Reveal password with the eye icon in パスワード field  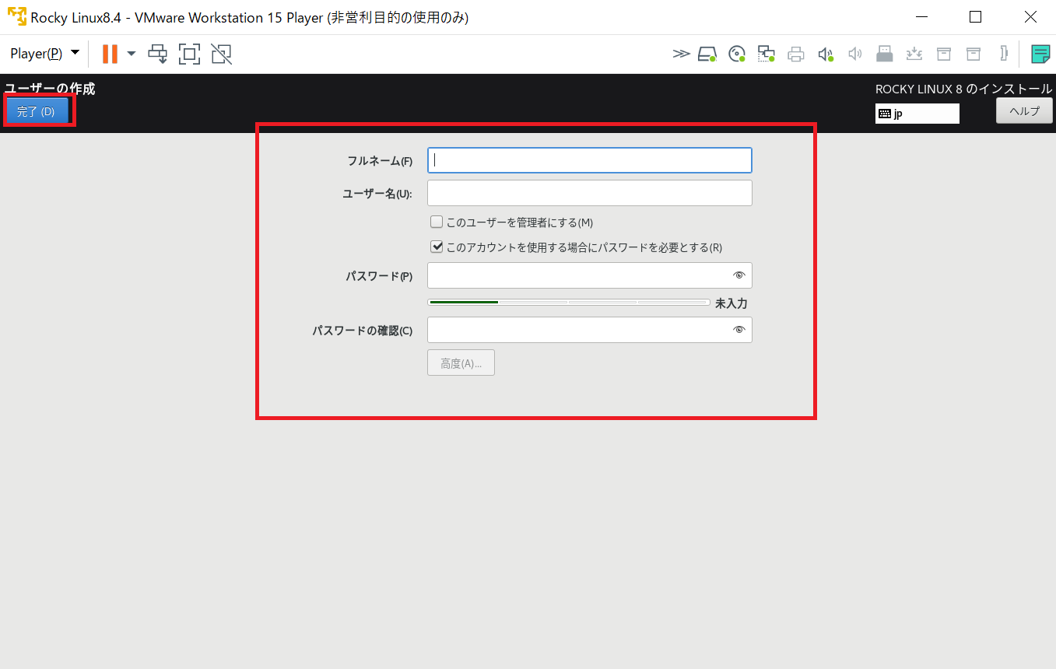coord(739,275)
